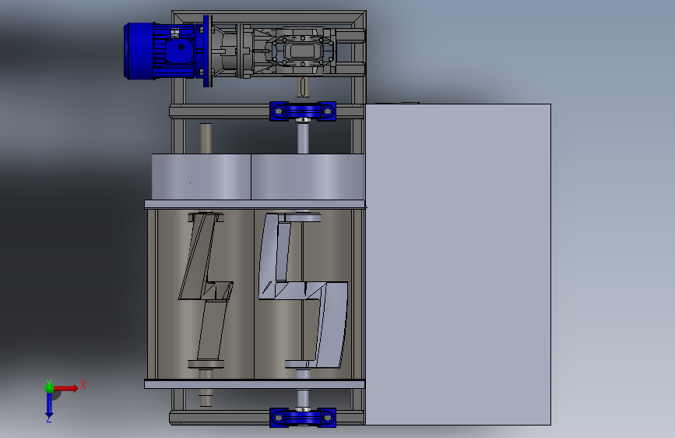Select the top frame rail above the motor
Screen dimensions: 675x438
(269, 17)
